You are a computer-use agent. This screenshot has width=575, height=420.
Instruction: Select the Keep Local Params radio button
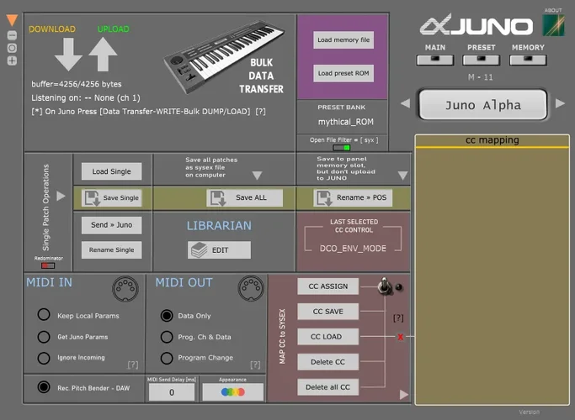click(44, 315)
